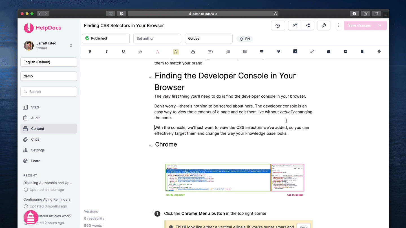
Task: Insert a bulleted list
Action: click(245, 52)
